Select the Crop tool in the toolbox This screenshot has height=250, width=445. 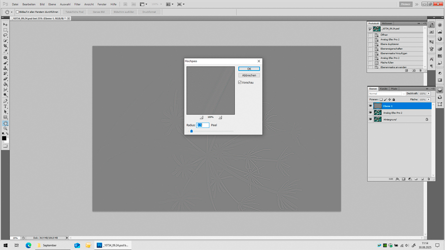(x=5, y=46)
